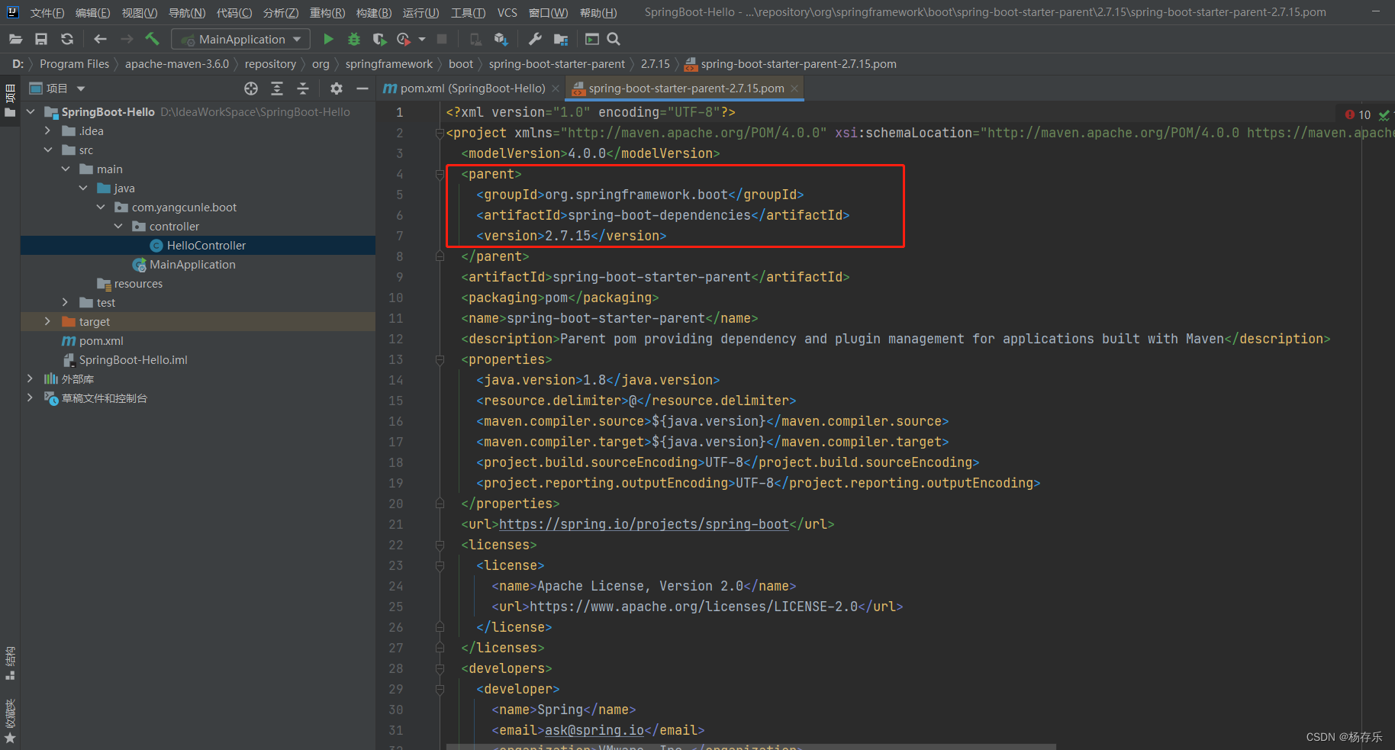Click the Run Anything toolbar icon
The height and width of the screenshot is (750, 1395).
tap(592, 39)
